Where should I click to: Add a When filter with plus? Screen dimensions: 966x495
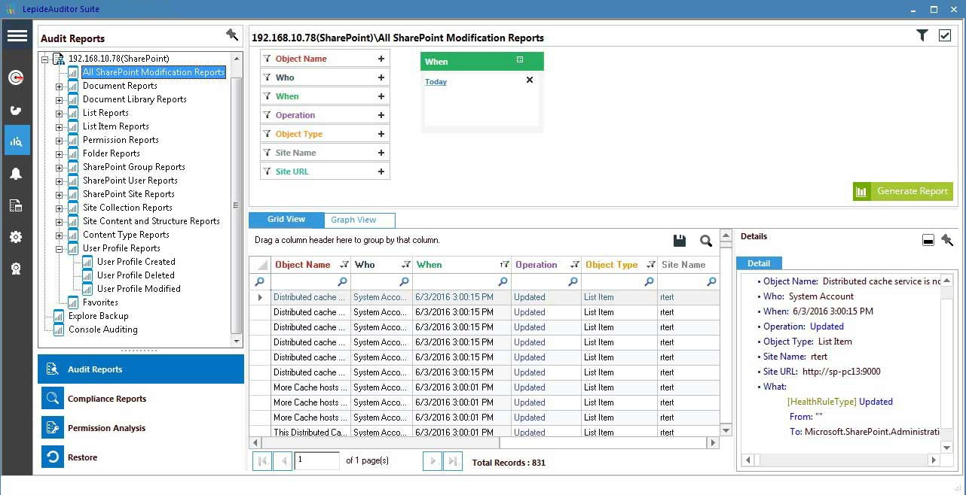pos(381,96)
